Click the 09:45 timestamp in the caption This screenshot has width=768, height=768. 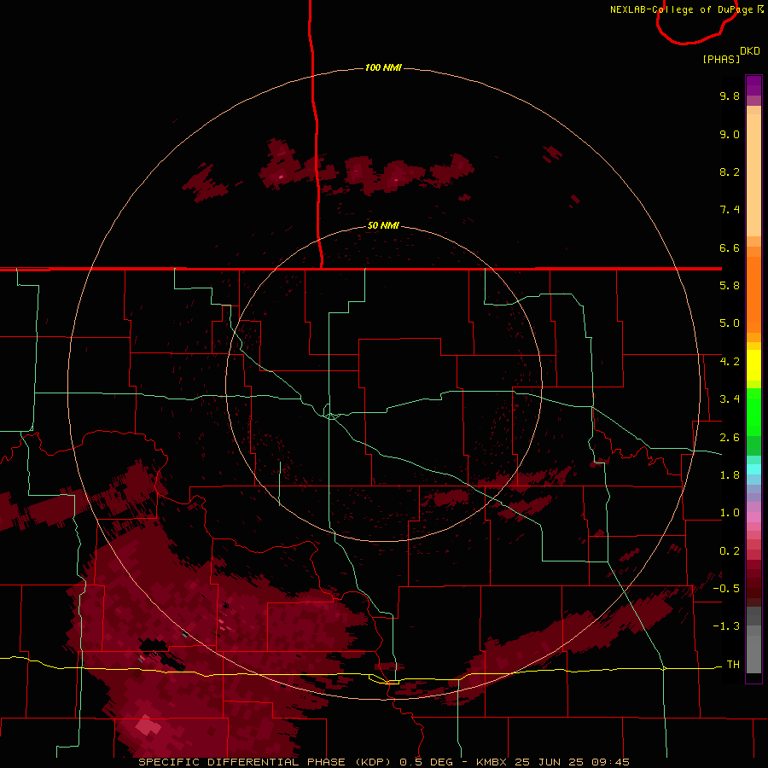[610, 762]
